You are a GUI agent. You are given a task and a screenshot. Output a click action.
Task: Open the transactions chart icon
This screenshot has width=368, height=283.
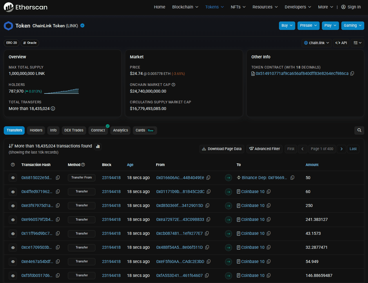click(98, 146)
